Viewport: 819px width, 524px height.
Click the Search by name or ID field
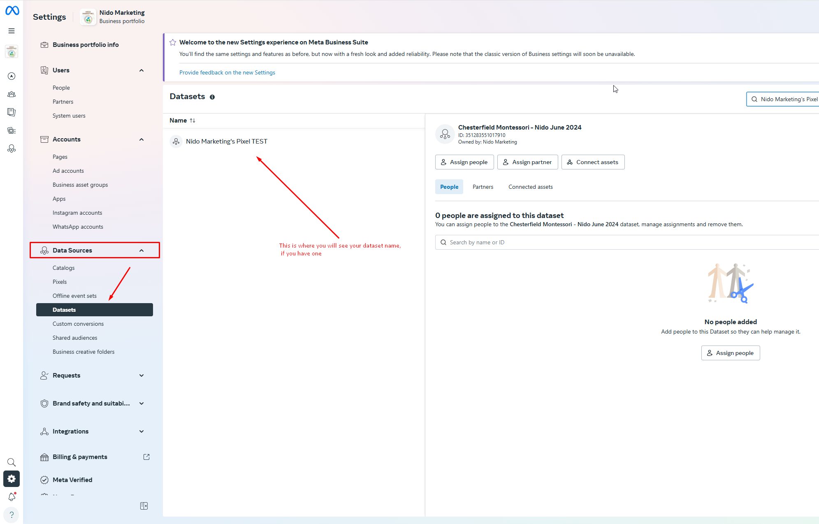click(x=627, y=242)
